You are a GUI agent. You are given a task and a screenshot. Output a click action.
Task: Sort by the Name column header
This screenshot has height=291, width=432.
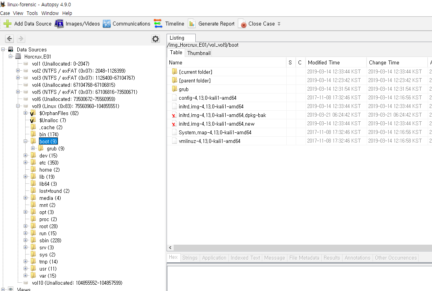(x=226, y=63)
